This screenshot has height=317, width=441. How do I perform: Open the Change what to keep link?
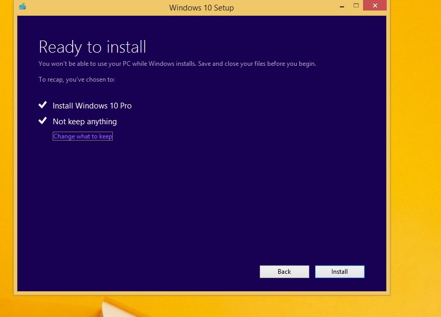(83, 136)
